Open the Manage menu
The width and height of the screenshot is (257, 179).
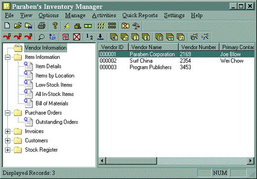(x=75, y=15)
